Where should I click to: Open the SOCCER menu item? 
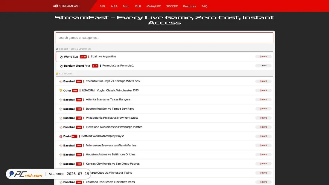coord(172,6)
